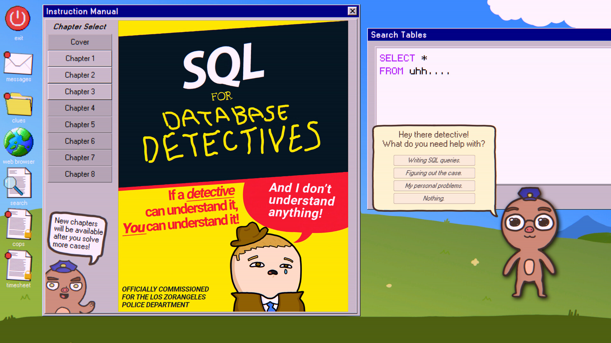The width and height of the screenshot is (611, 343).
Task: Dismiss help by selecting 'Nothing'
Action: click(x=434, y=198)
